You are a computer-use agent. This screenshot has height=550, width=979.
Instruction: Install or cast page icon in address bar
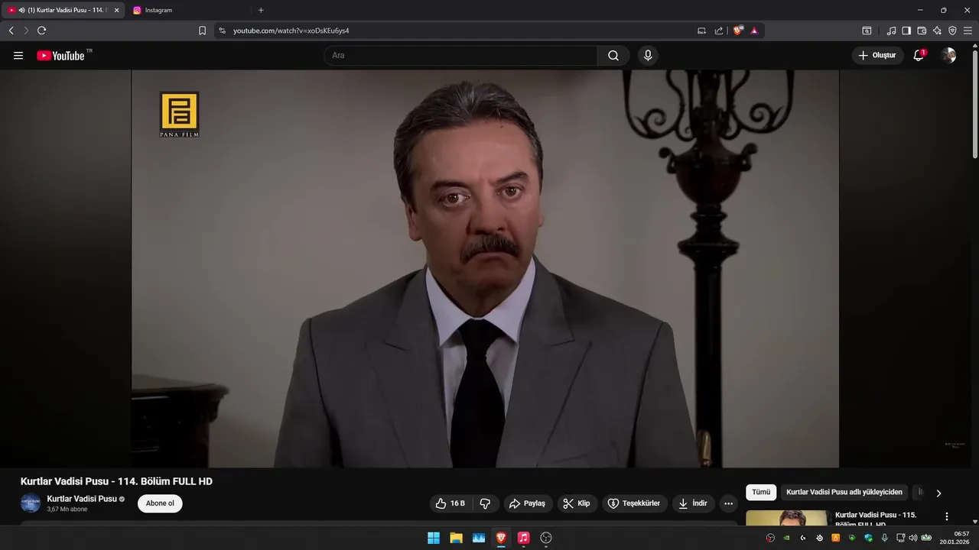701,31
